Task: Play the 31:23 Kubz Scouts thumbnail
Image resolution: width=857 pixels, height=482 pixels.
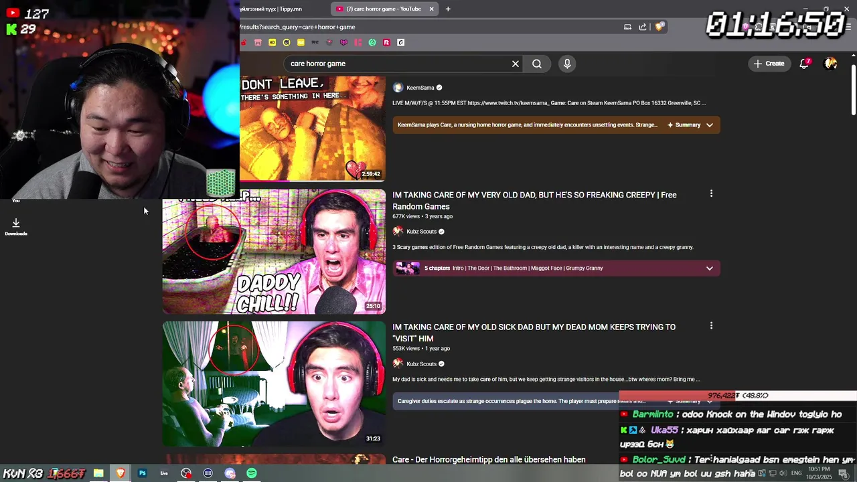Action: click(x=274, y=384)
